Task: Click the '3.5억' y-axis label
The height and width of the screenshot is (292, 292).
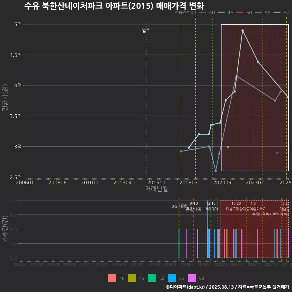Action: [x=16, y=116]
